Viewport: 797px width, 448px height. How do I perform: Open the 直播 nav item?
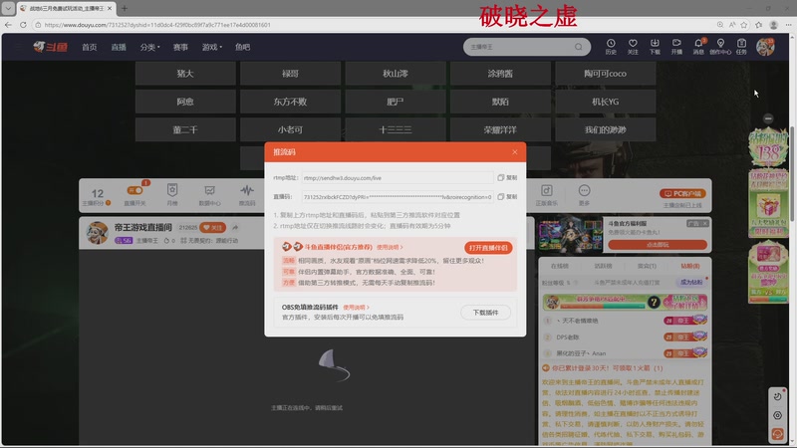tap(119, 47)
